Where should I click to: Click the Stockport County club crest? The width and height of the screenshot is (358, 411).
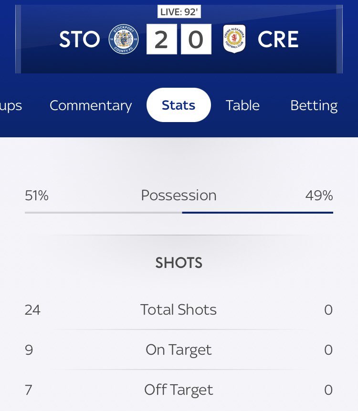124,39
